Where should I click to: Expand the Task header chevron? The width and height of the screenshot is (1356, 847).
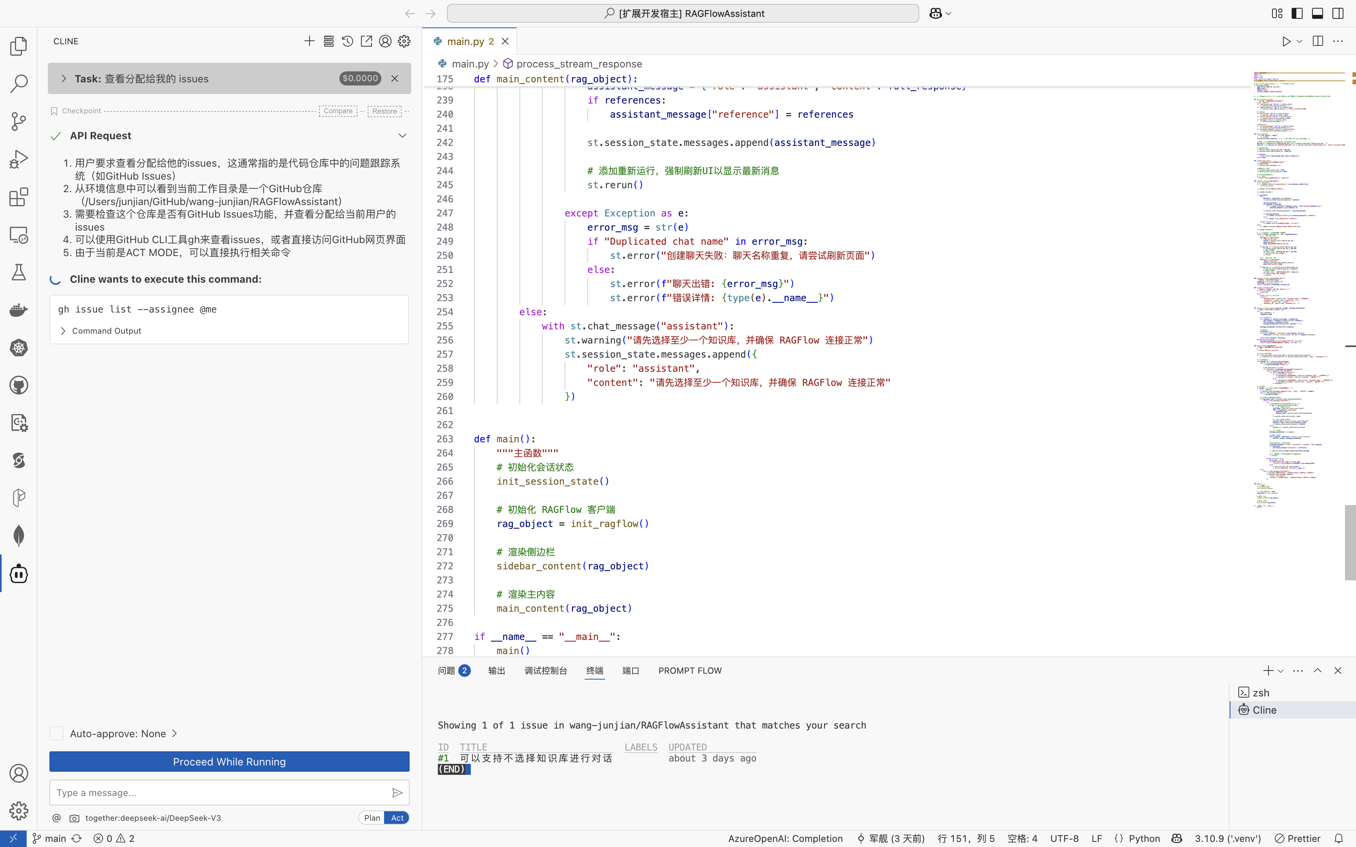pos(63,78)
